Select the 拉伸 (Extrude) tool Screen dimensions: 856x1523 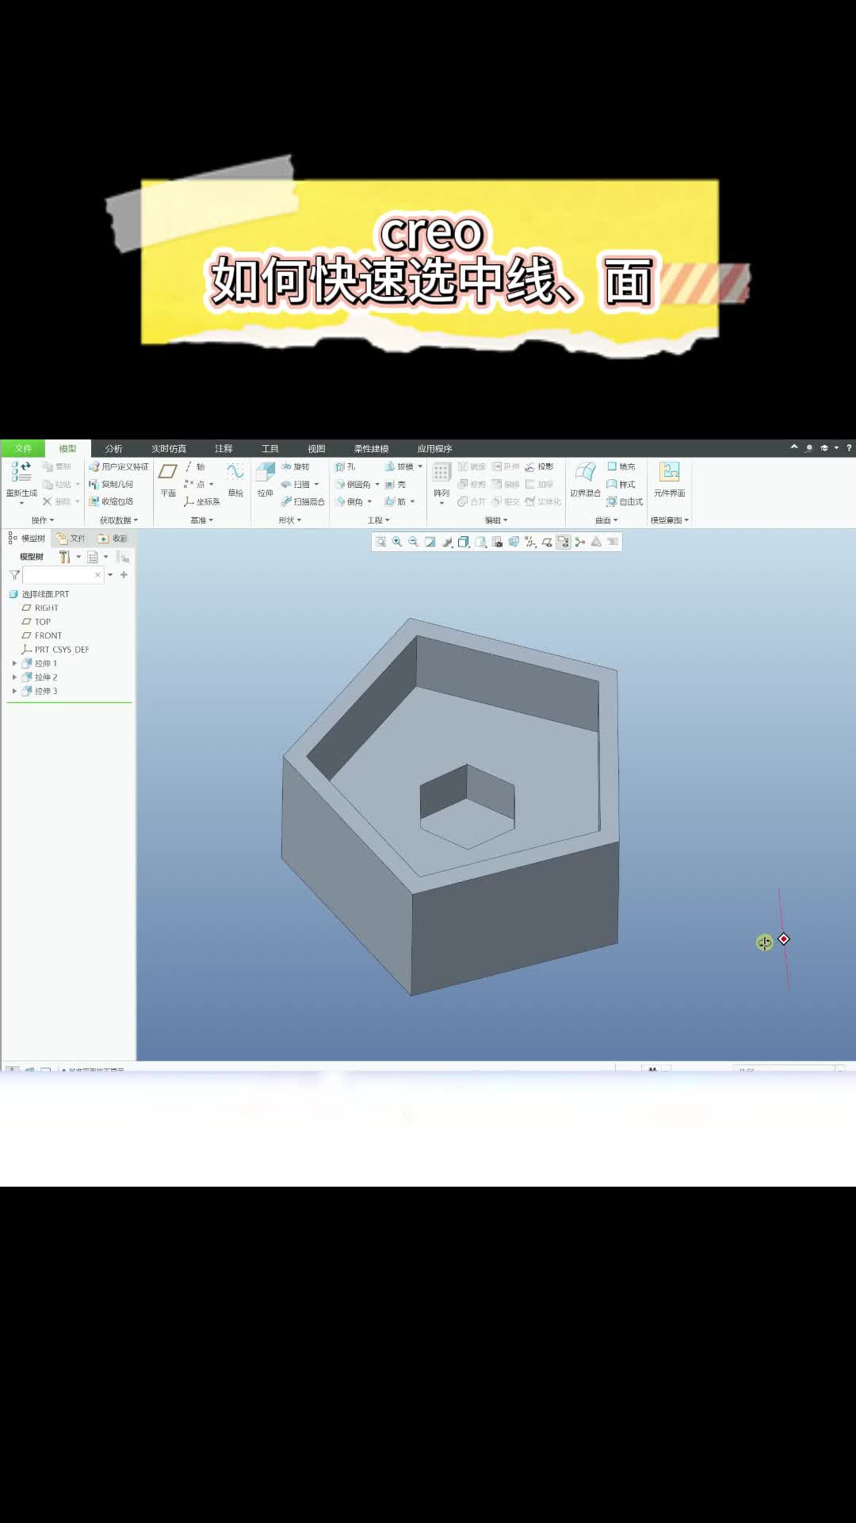265,479
